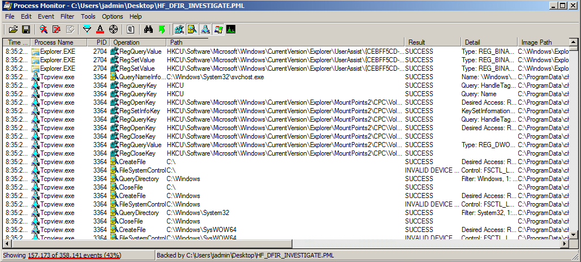The height and width of the screenshot is (262, 581).
Task: Open the Help menu
Action: [x=136, y=16]
